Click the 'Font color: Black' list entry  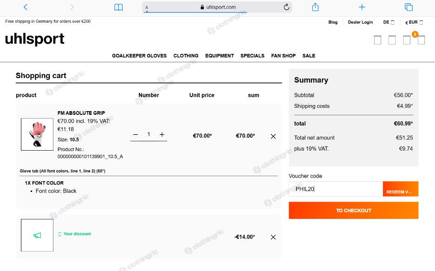(x=56, y=191)
